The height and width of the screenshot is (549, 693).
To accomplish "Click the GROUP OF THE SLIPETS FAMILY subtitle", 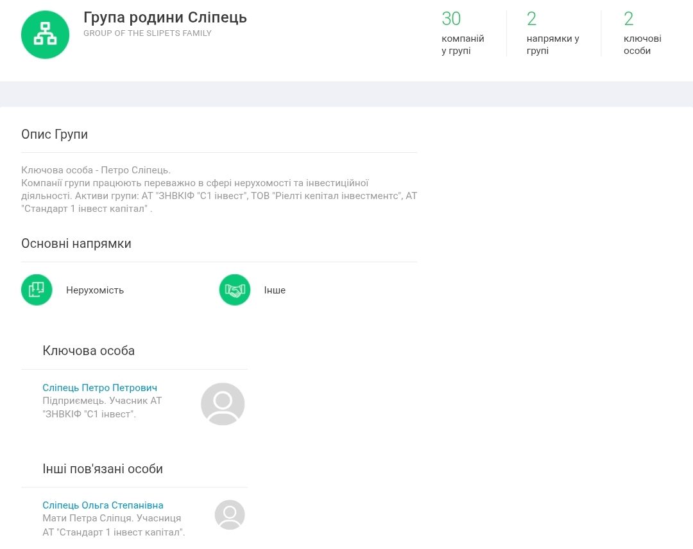I will point(147,33).
